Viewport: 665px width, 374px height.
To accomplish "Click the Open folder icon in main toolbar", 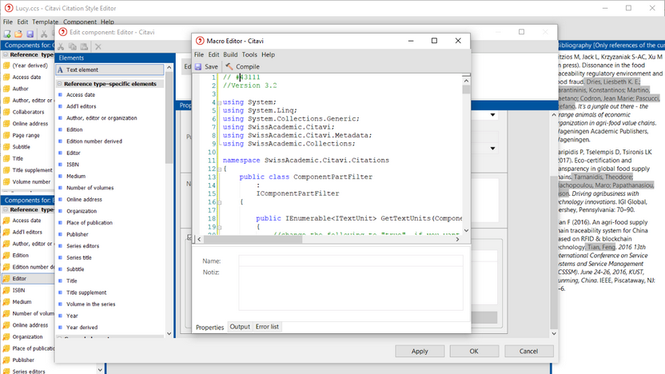I will coord(18,34).
